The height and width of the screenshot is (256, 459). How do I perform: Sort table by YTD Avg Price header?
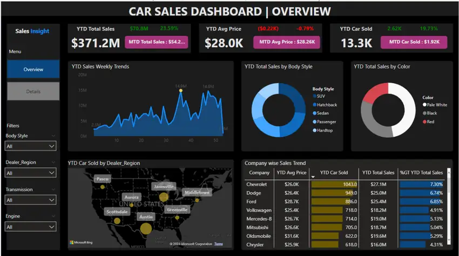pos(292,172)
